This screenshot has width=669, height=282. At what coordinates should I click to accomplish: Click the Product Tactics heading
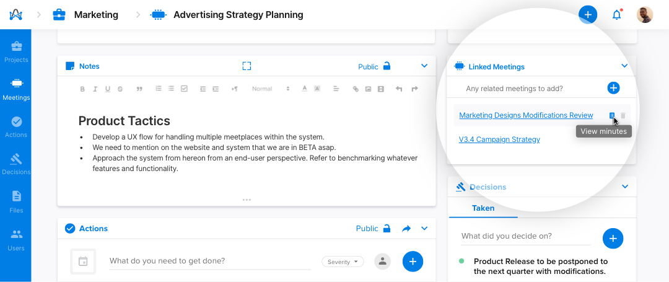(x=124, y=121)
